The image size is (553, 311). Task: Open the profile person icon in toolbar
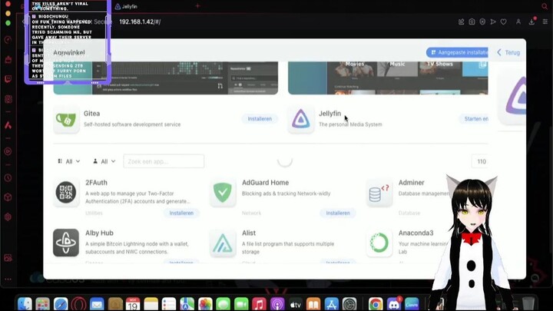coord(518,22)
